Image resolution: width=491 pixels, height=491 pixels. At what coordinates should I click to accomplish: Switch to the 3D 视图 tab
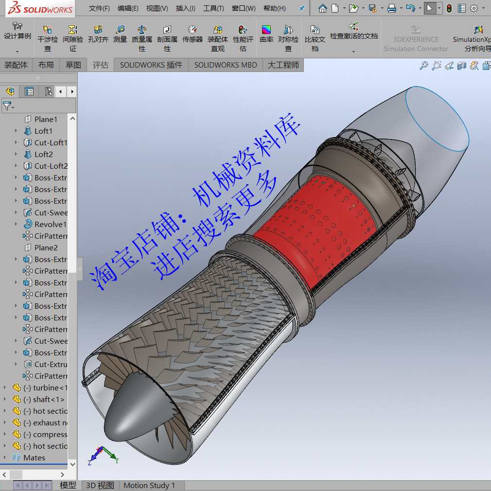[100, 485]
